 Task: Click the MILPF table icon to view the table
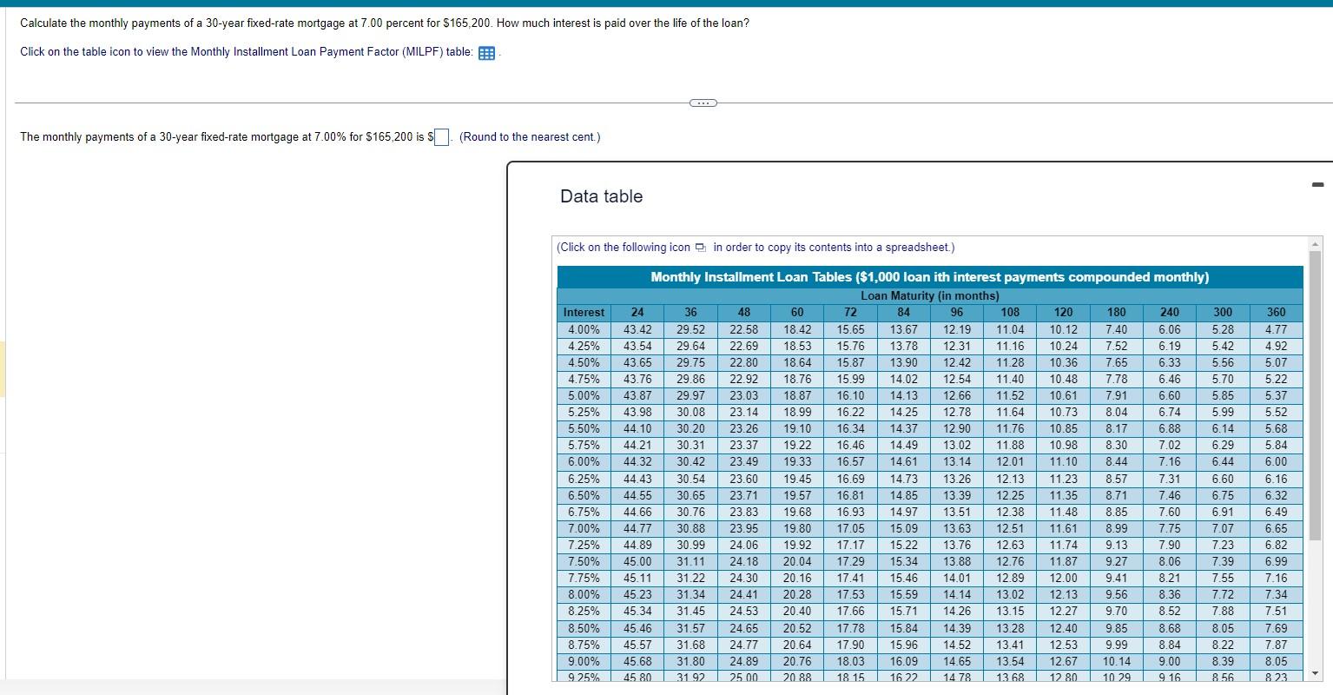click(x=485, y=53)
